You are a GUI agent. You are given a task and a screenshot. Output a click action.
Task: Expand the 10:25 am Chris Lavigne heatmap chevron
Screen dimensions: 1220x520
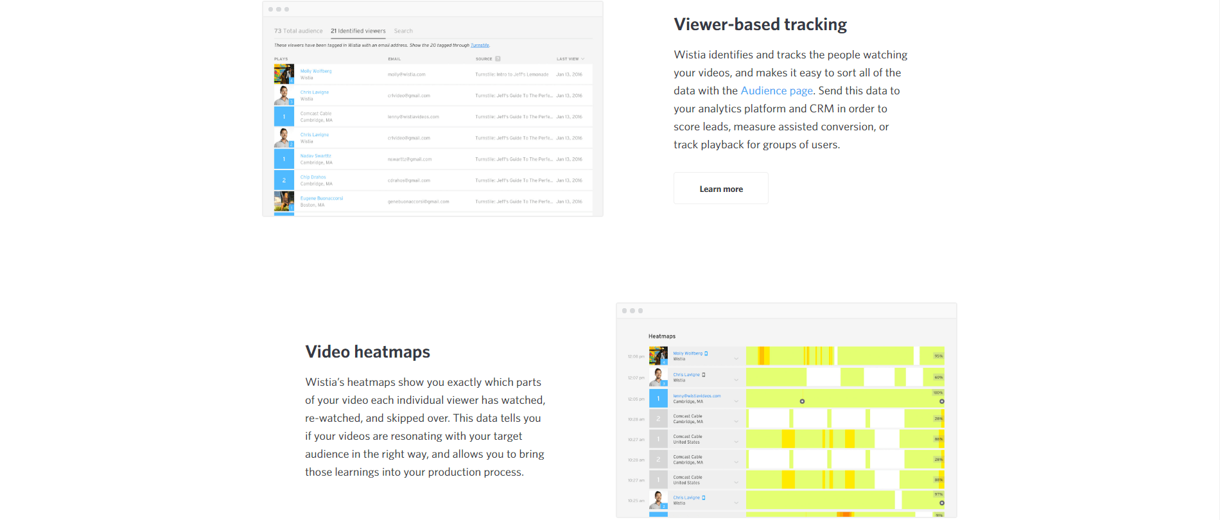point(736,502)
